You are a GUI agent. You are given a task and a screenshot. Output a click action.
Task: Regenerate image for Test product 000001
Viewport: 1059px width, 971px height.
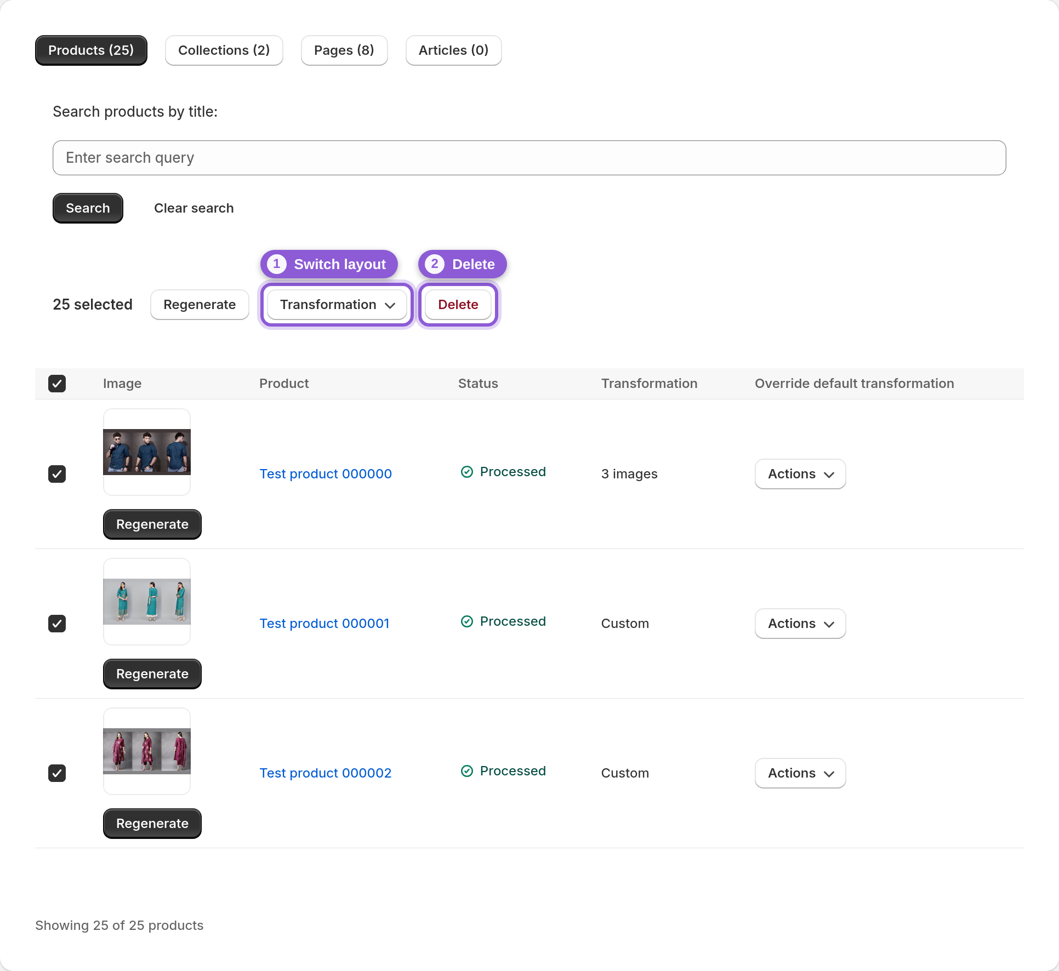(152, 674)
